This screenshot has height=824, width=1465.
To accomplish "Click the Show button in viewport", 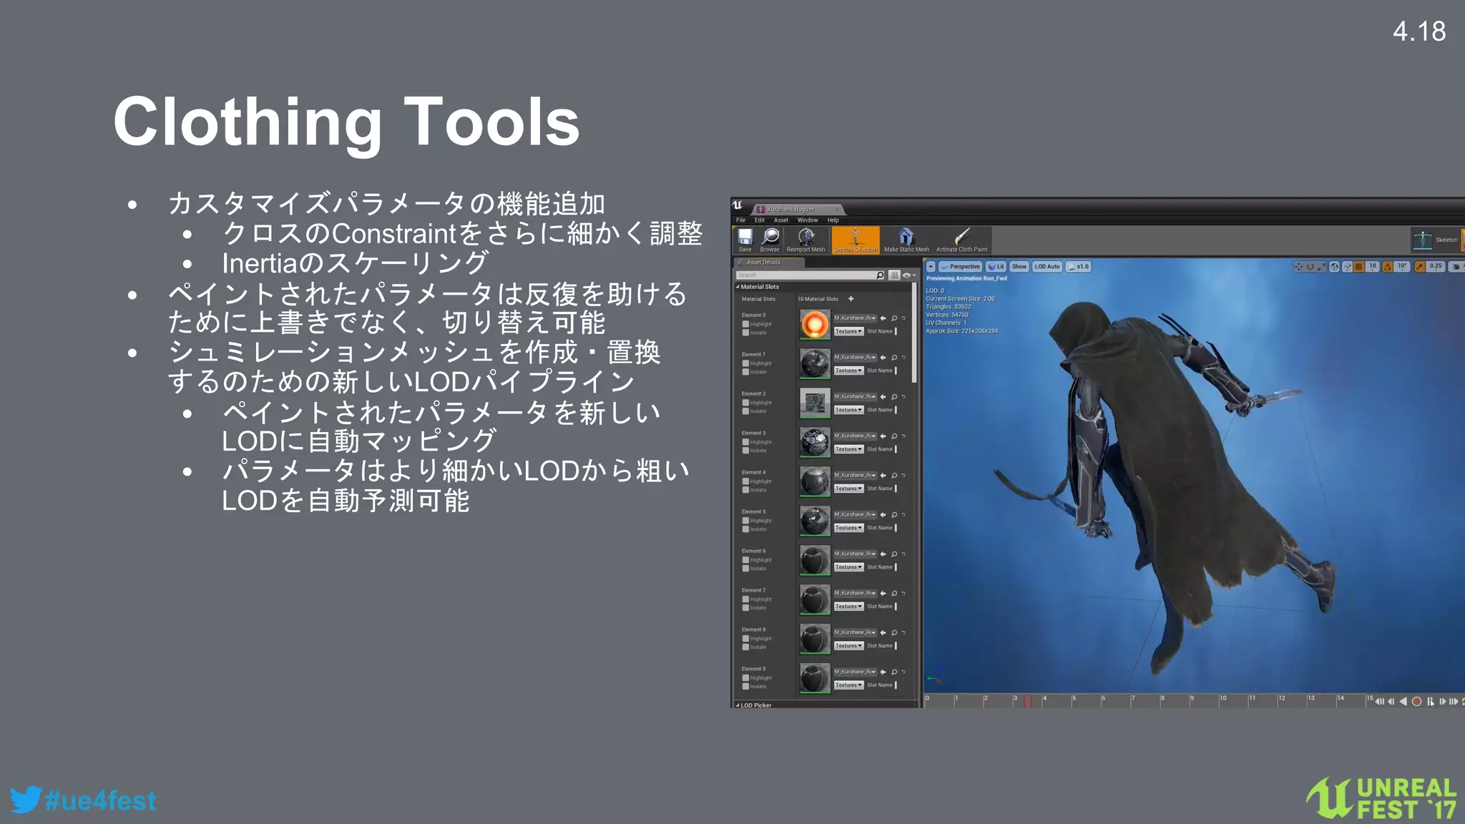I will [1019, 267].
